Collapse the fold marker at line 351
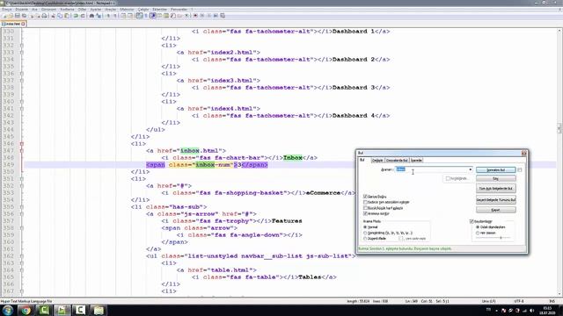563x316 pixels. pos(21,179)
